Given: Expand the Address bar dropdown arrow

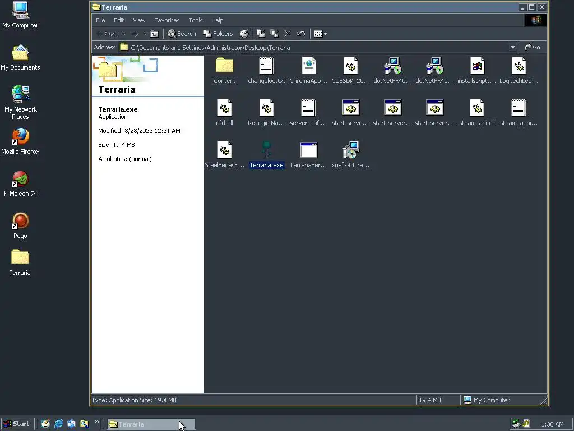Looking at the screenshot, I should click(x=513, y=47).
